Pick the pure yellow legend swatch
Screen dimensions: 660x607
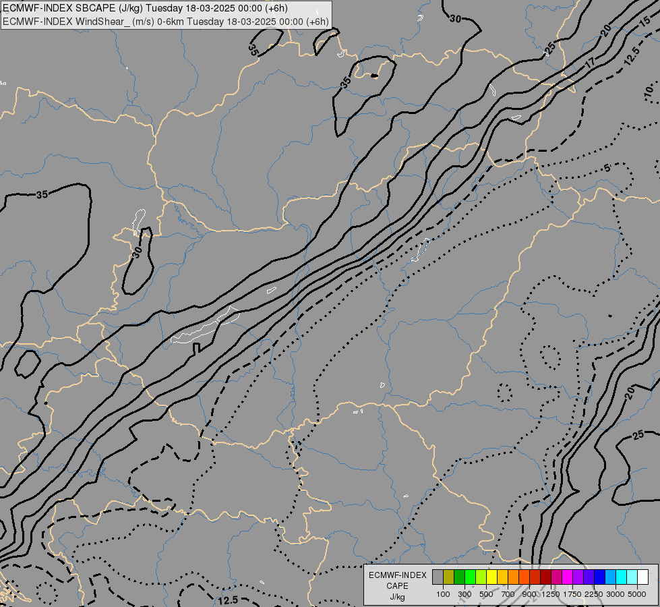pos(491,577)
